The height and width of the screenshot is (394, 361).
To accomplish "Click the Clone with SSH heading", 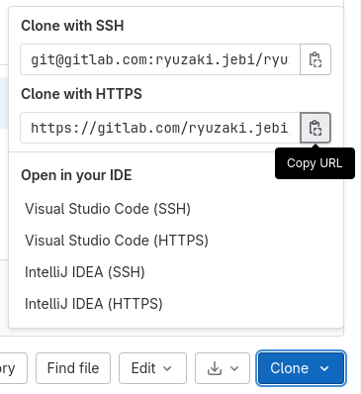I will click(x=72, y=26).
